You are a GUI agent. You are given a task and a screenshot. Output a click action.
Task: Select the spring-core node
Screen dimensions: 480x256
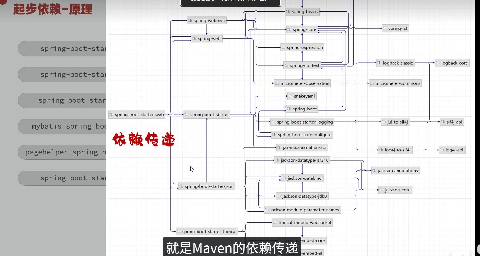click(302, 29)
